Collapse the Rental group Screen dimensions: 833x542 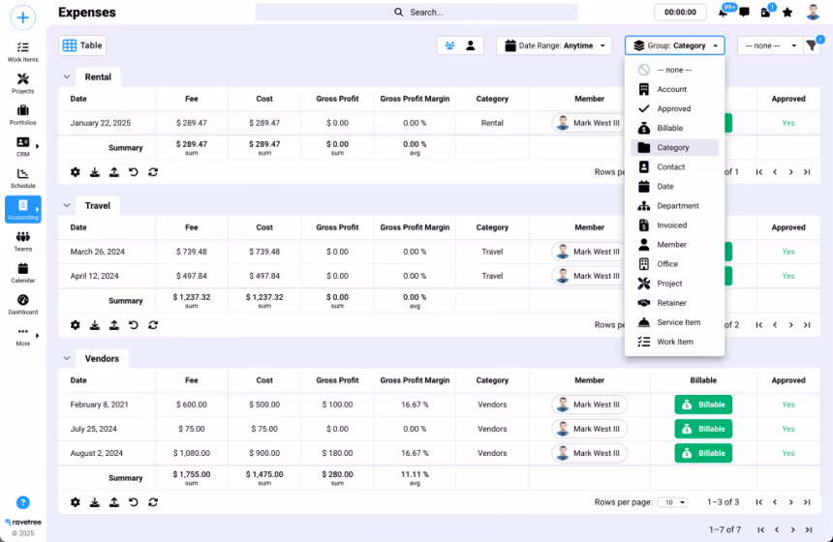tap(67, 77)
